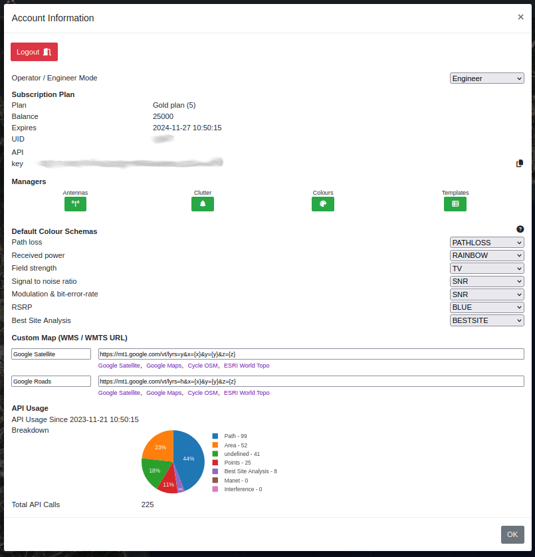Image resolution: width=535 pixels, height=557 pixels.
Task: Open the Antennas manager
Action: 75,204
